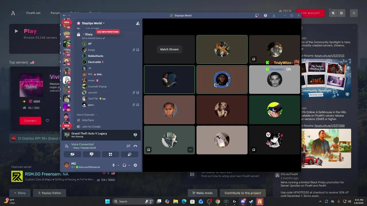This screenshot has width=367, height=206.
Task: Click the 652 New Mentions pill
Action: [x=108, y=32]
